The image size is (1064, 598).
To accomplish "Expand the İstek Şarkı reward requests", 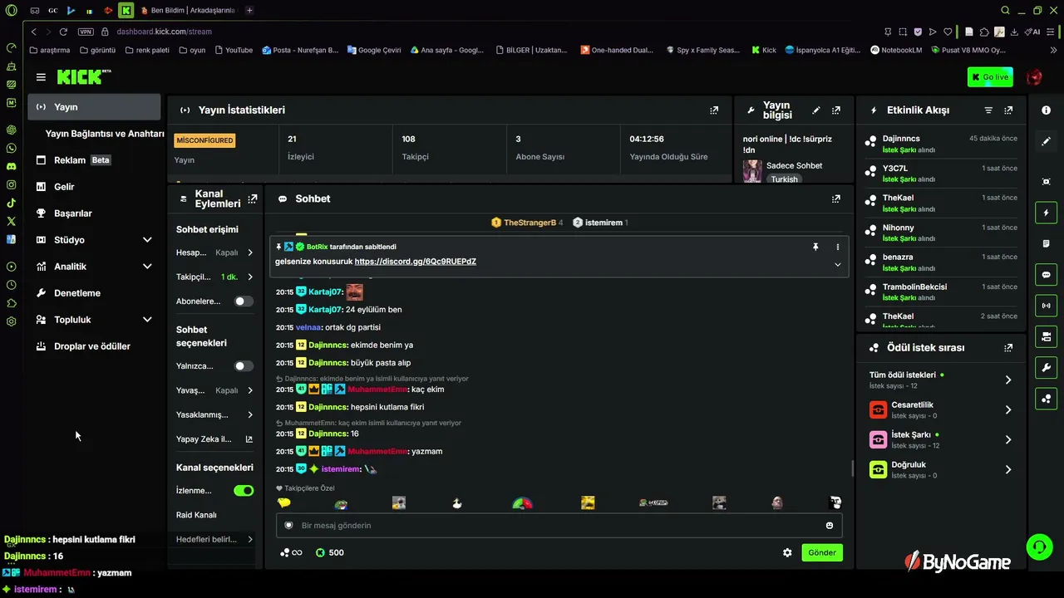I will tap(940, 439).
